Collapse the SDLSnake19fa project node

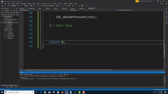click(x=2, y=16)
